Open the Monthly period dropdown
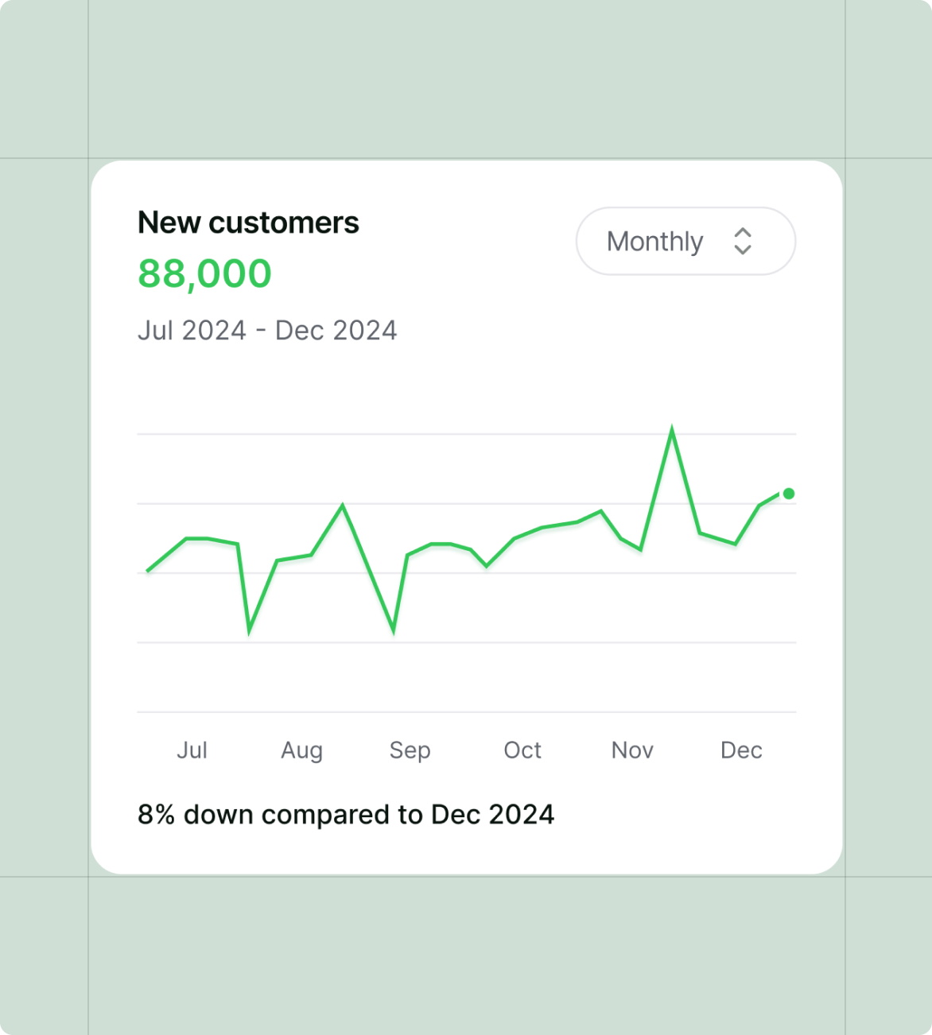Screen dimensions: 932x1035 coord(685,241)
